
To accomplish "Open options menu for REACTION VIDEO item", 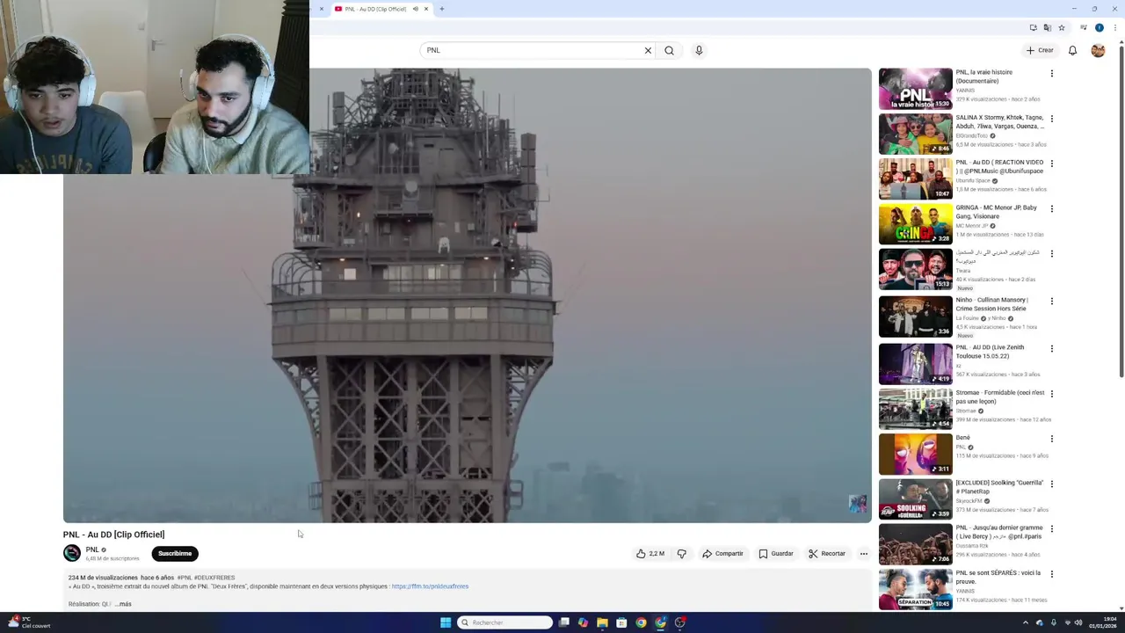I will tap(1051, 164).
